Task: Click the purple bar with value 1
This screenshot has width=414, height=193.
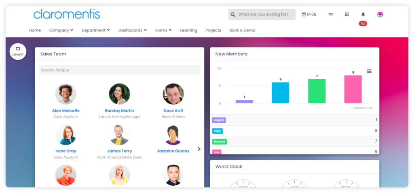Action: click(244, 101)
